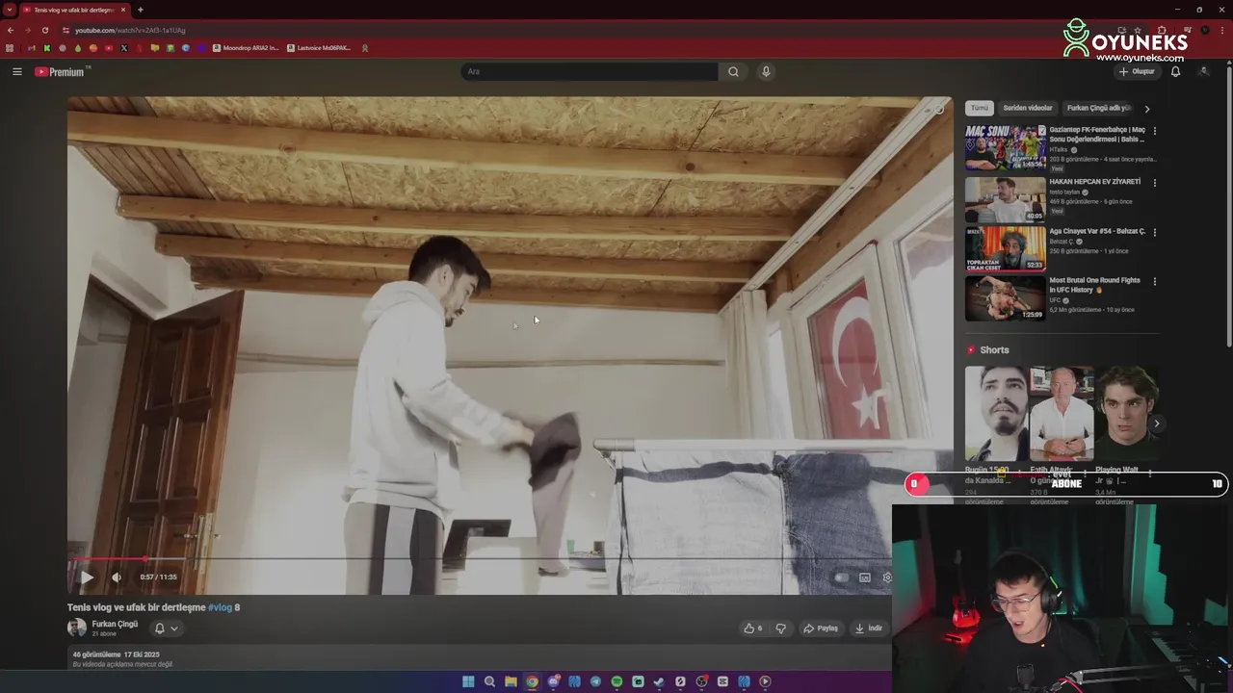1233x693 pixels.
Task: Open the Playing Walt Jr Shorts thumbnail
Action: pyautogui.click(x=1126, y=414)
